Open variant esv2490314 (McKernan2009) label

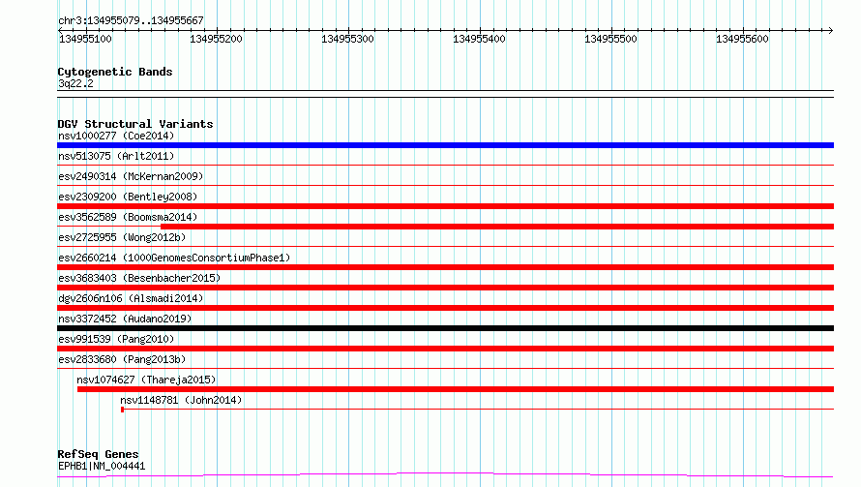[131, 176]
